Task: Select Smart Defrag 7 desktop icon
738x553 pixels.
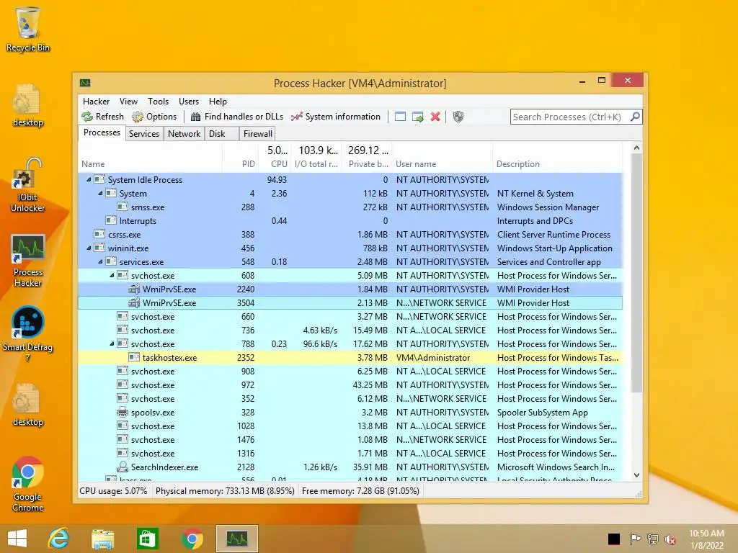Action: tap(28, 334)
